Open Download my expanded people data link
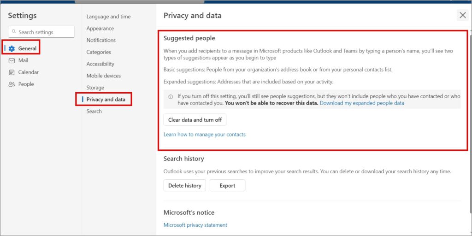 [362, 103]
